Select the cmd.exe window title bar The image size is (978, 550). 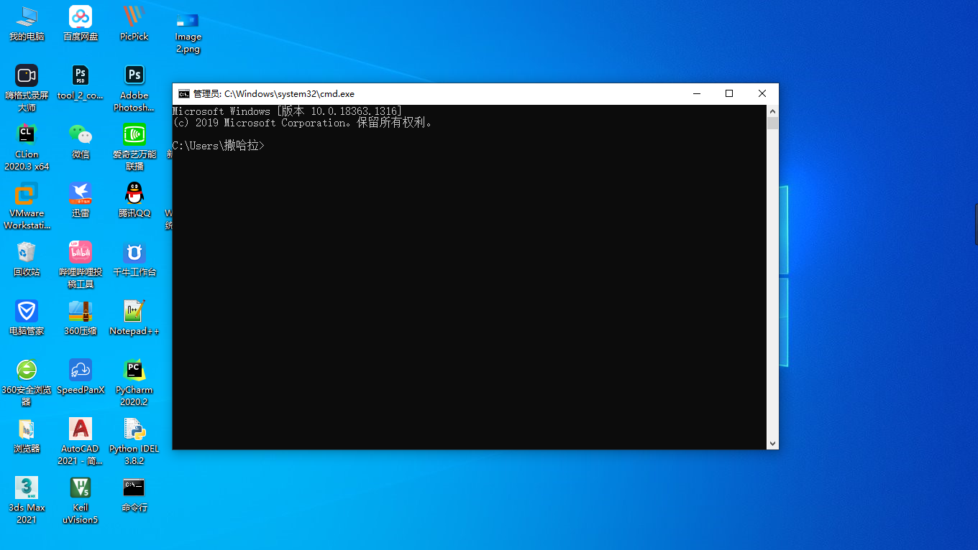pos(431,93)
